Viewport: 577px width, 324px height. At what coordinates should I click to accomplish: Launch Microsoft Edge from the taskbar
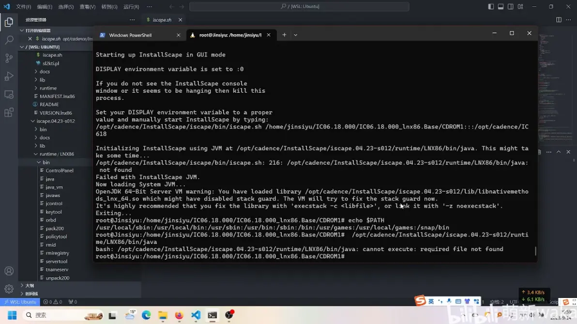point(146,315)
